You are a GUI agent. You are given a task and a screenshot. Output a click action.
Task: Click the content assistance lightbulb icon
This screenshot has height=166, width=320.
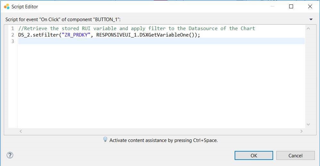click(x=105, y=140)
